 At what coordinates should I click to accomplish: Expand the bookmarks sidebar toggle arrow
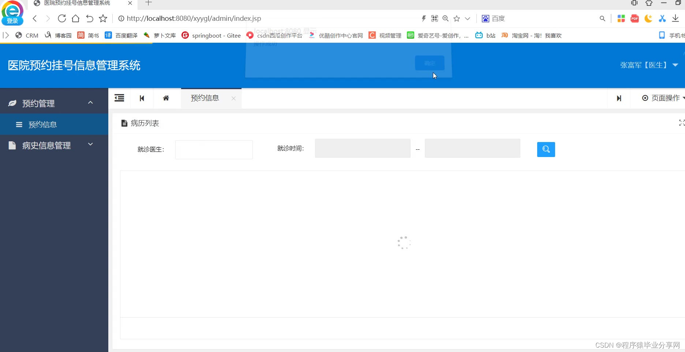click(x=6, y=35)
